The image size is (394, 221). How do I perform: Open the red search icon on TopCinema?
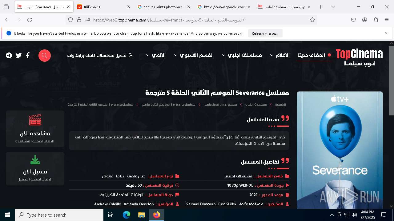45,56
